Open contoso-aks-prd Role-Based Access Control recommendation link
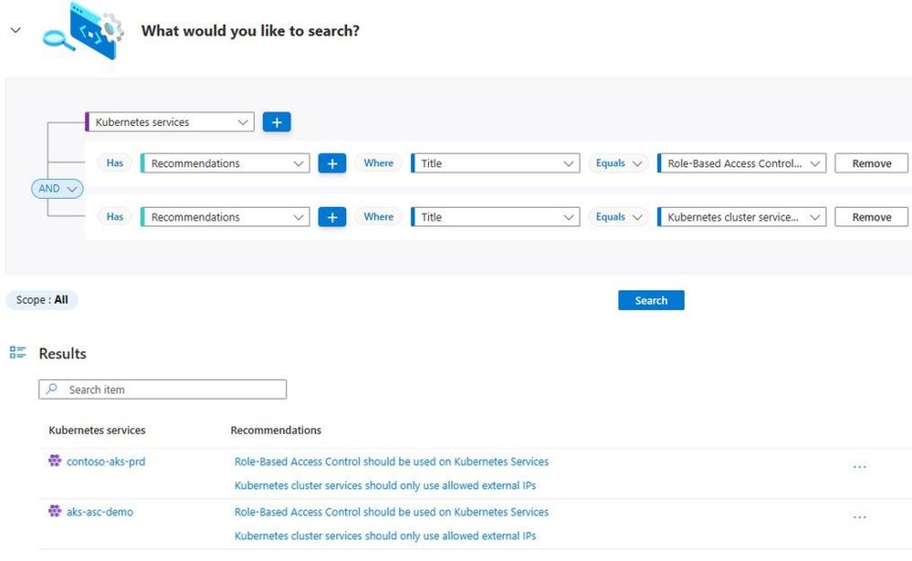The width and height of the screenshot is (912, 561). click(392, 462)
